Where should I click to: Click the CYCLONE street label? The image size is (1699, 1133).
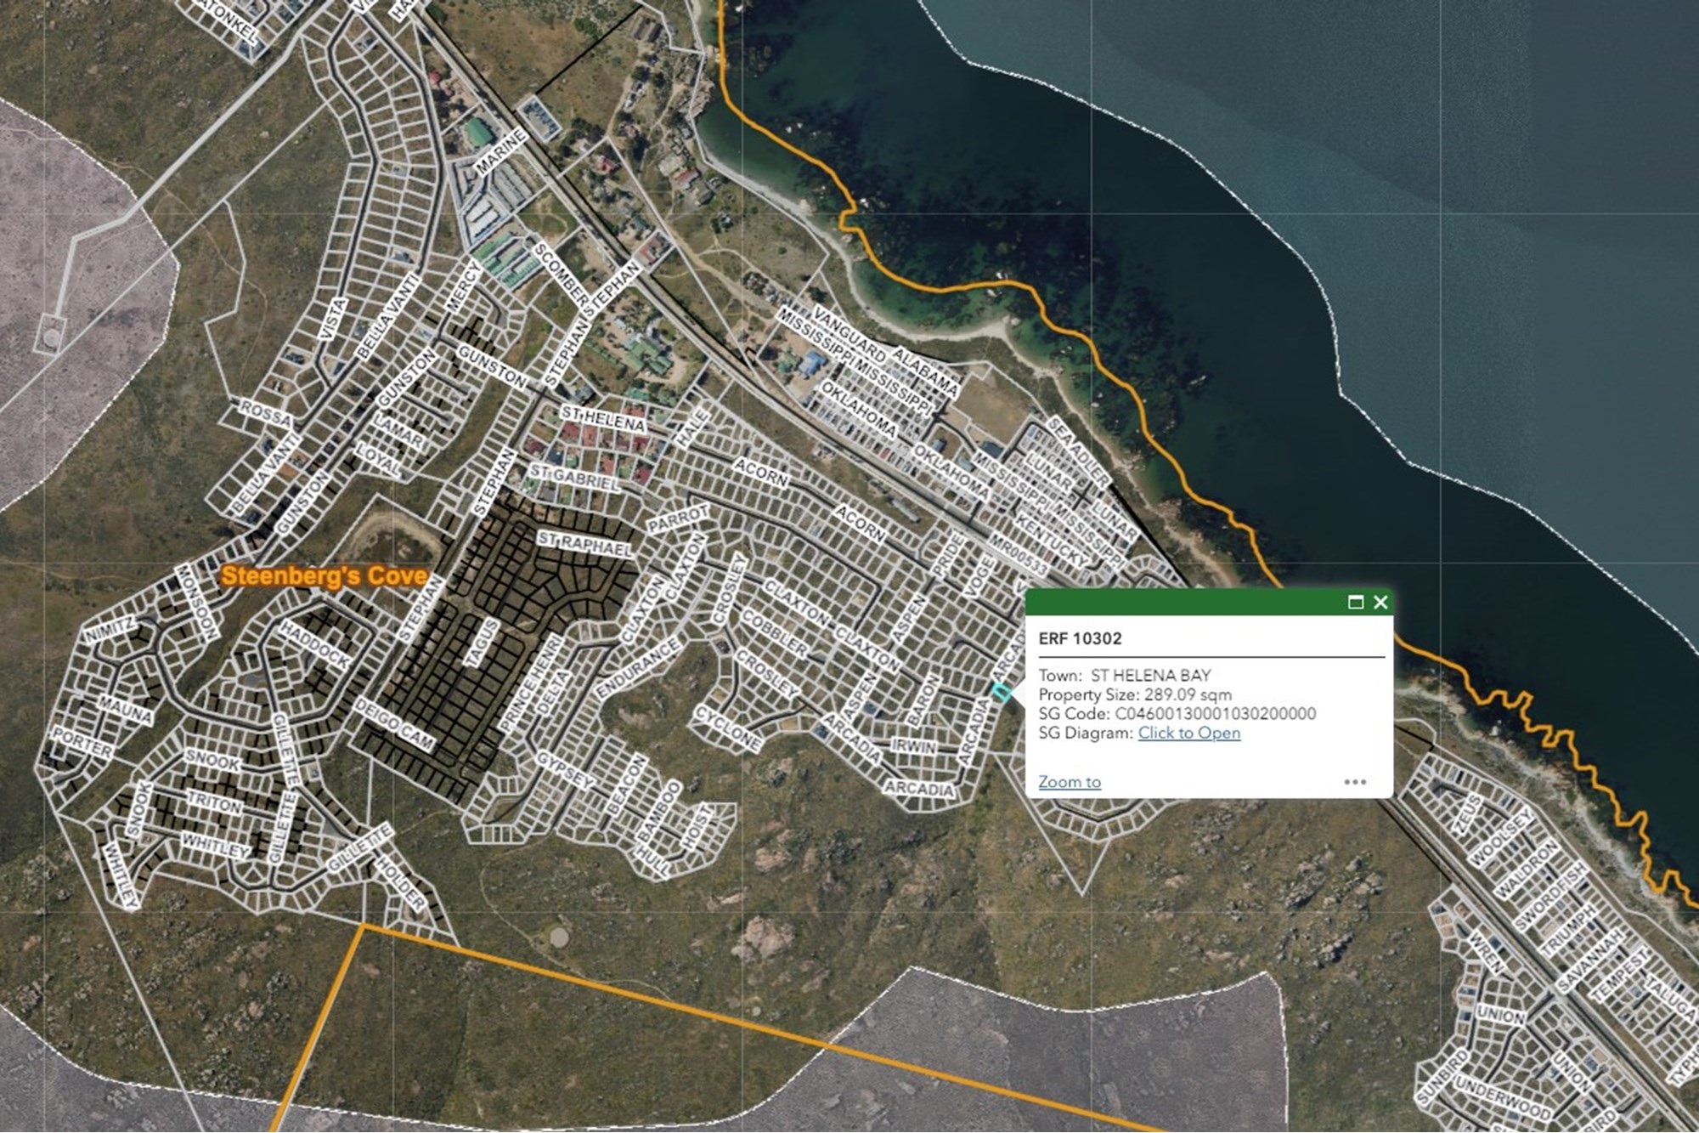click(x=727, y=728)
